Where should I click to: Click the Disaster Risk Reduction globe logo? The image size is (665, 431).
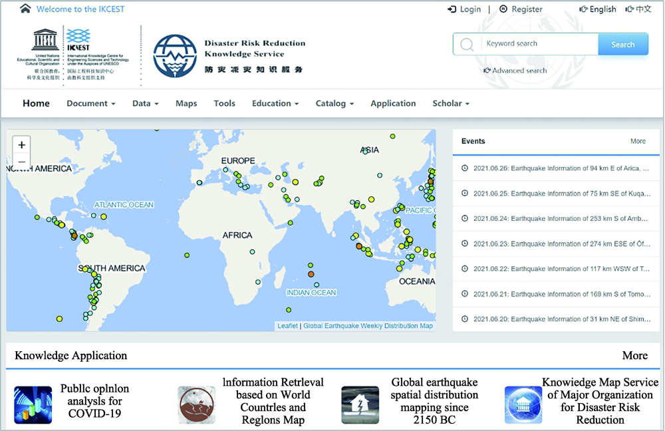(175, 56)
